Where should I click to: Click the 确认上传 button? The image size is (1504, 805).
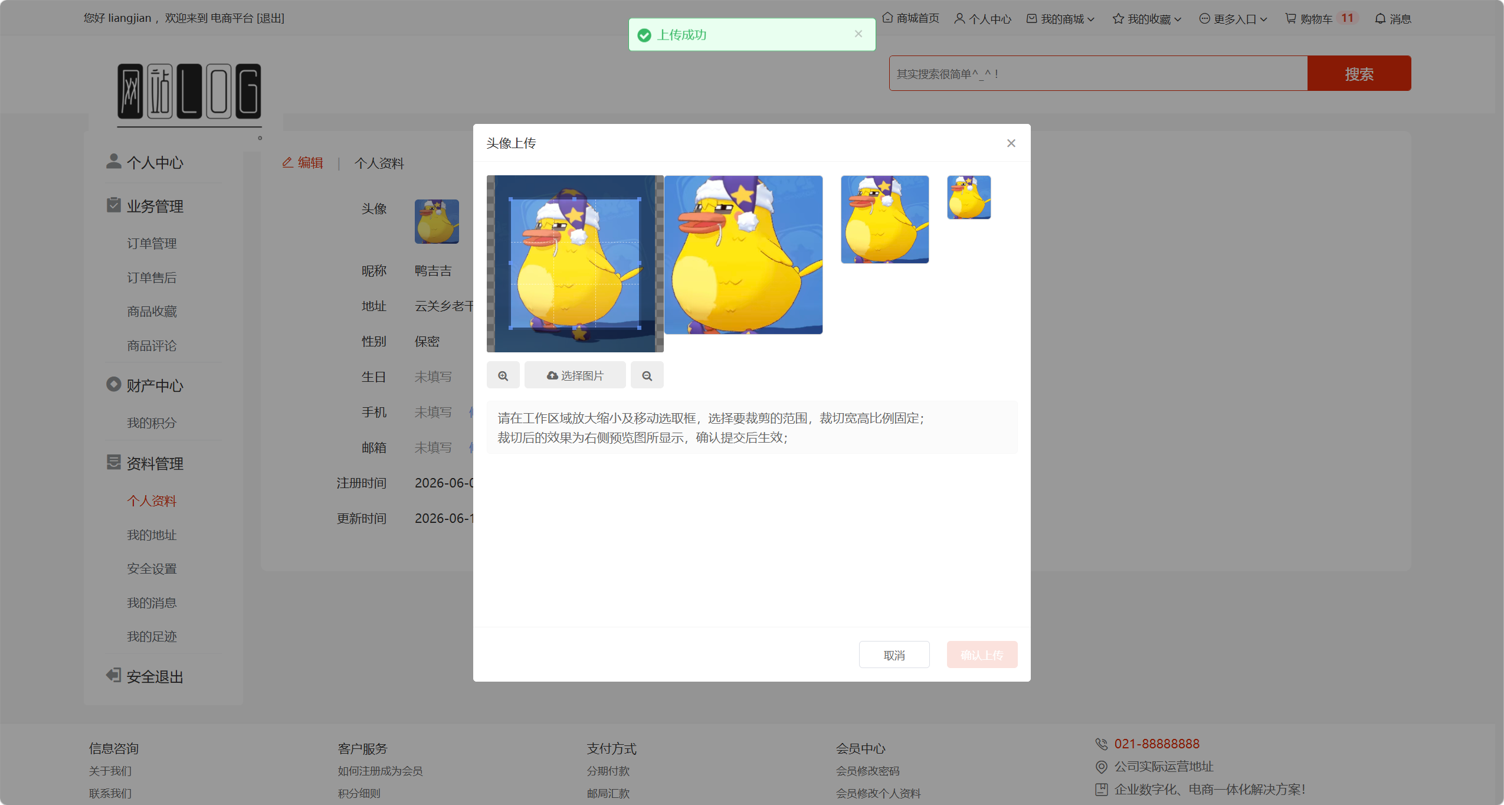pos(982,655)
